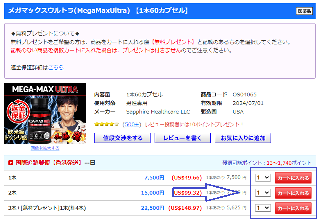Click the レビュー投稿者には10ポイントプレゼント text

[x=194, y=124]
